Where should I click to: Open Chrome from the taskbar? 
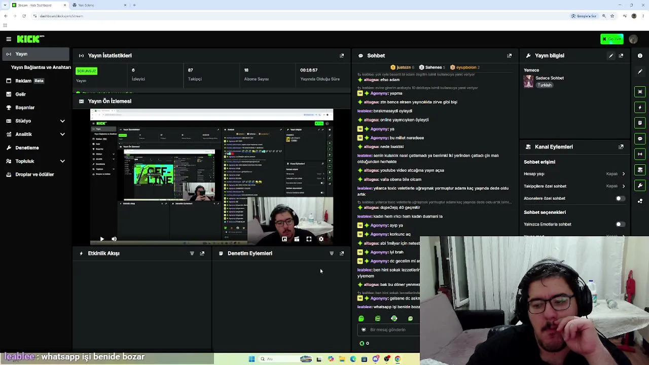(398, 359)
